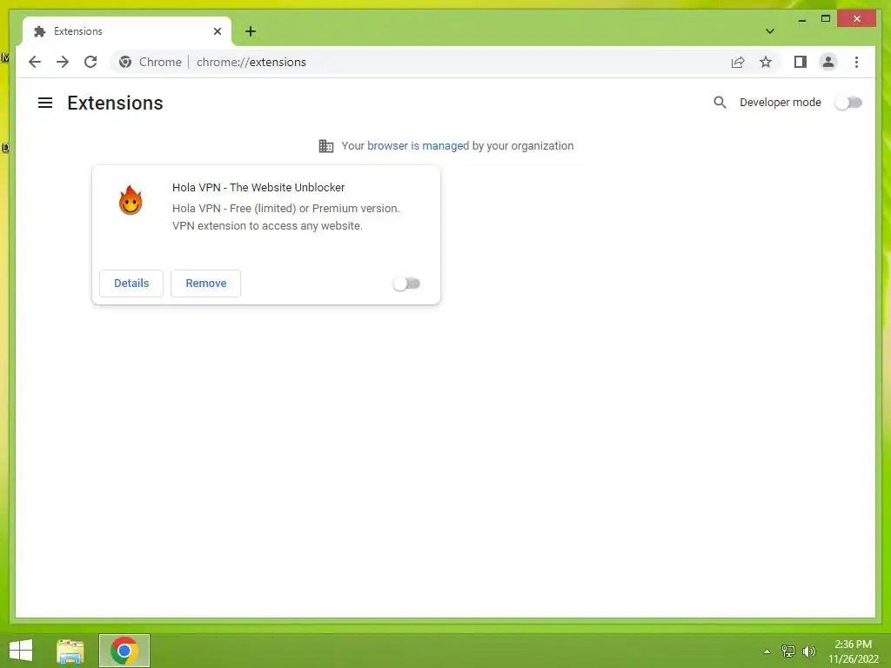
Task: Open the Extensions hamburger main menu
Action: point(45,103)
